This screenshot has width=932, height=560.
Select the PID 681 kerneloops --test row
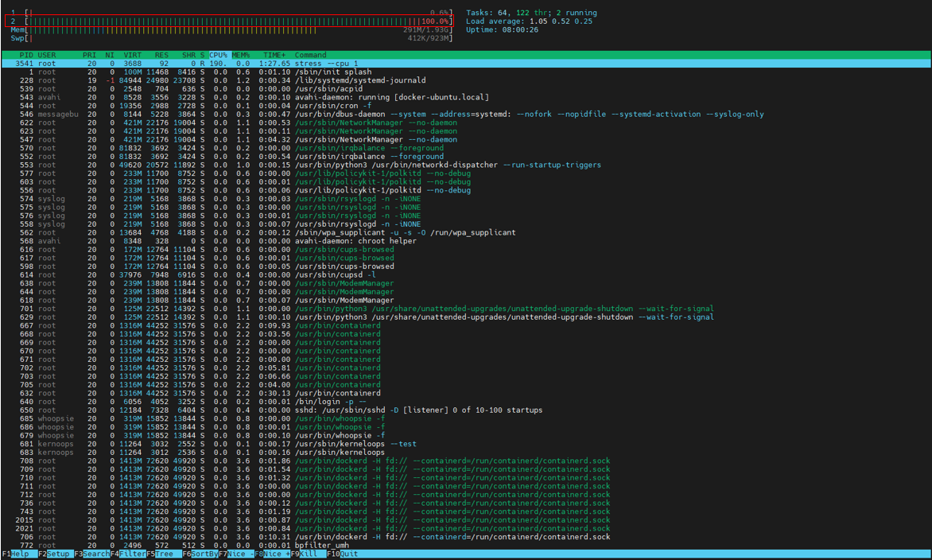tap(466, 444)
